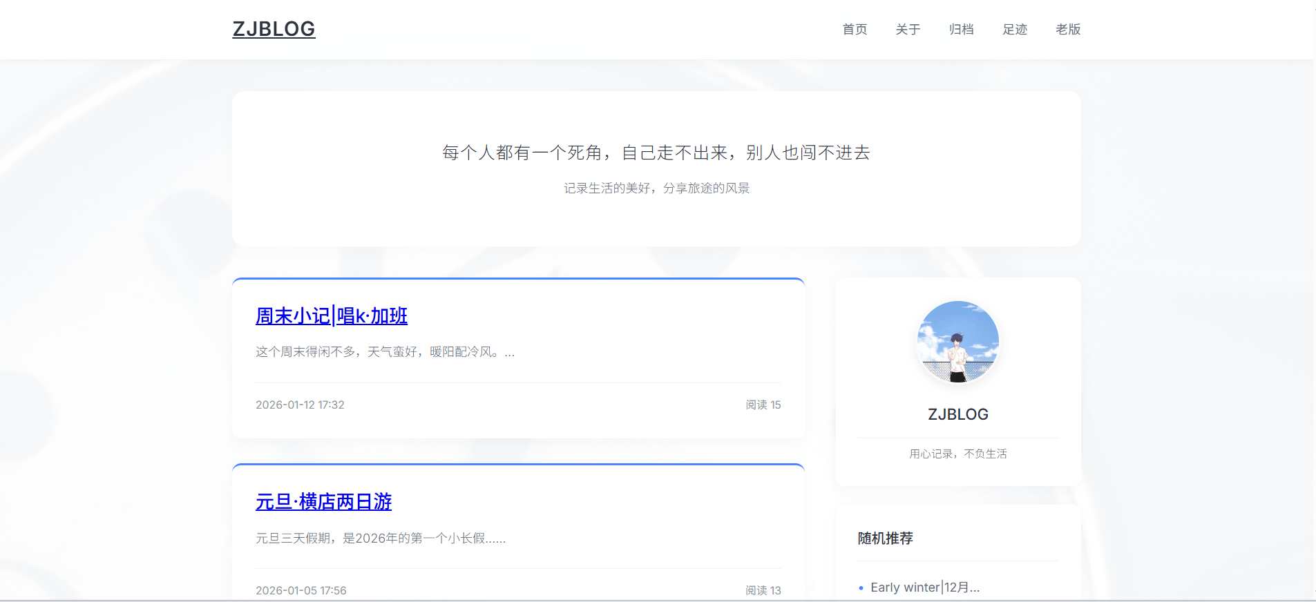Click the 阅读 15 read count
1316x602 pixels.
763,405
